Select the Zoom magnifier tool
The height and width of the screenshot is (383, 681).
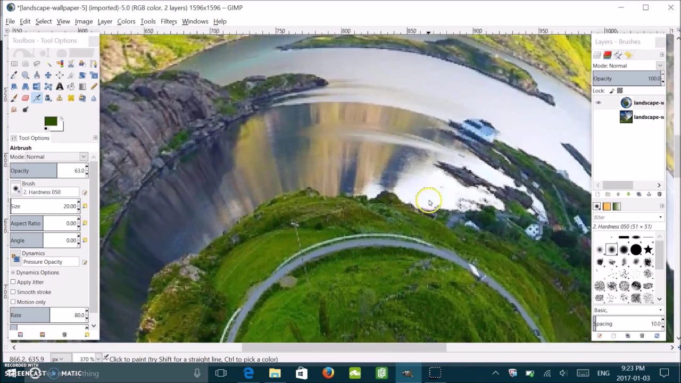coord(25,75)
